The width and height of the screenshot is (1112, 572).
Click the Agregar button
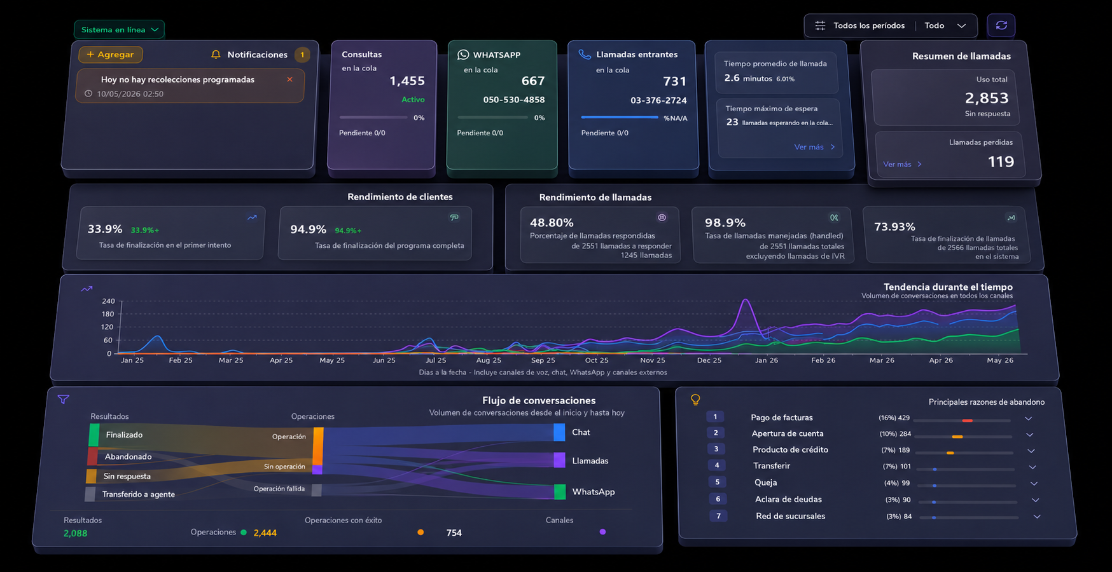(x=111, y=55)
